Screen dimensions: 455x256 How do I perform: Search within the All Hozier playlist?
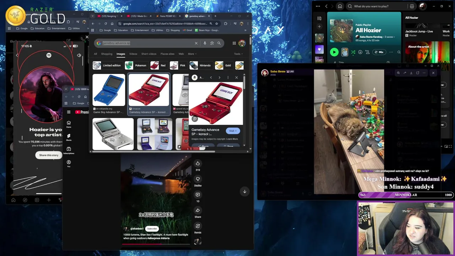pyautogui.click(x=399, y=52)
